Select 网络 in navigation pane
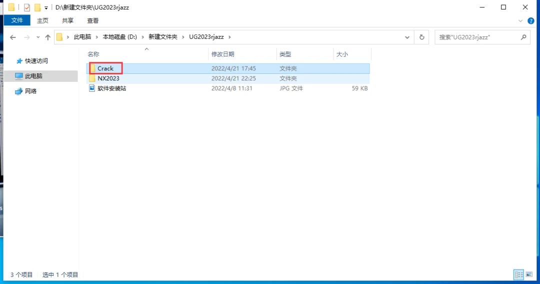 pos(30,91)
